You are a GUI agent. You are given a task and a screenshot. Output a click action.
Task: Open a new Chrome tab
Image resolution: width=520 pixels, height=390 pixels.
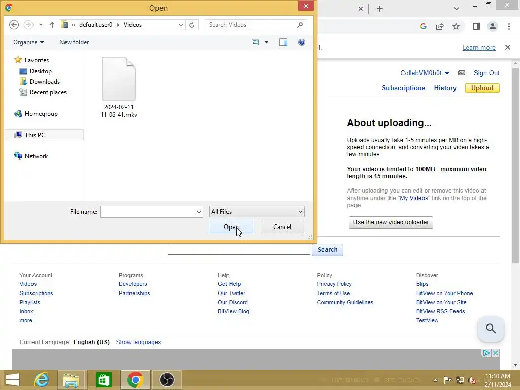tap(380, 9)
